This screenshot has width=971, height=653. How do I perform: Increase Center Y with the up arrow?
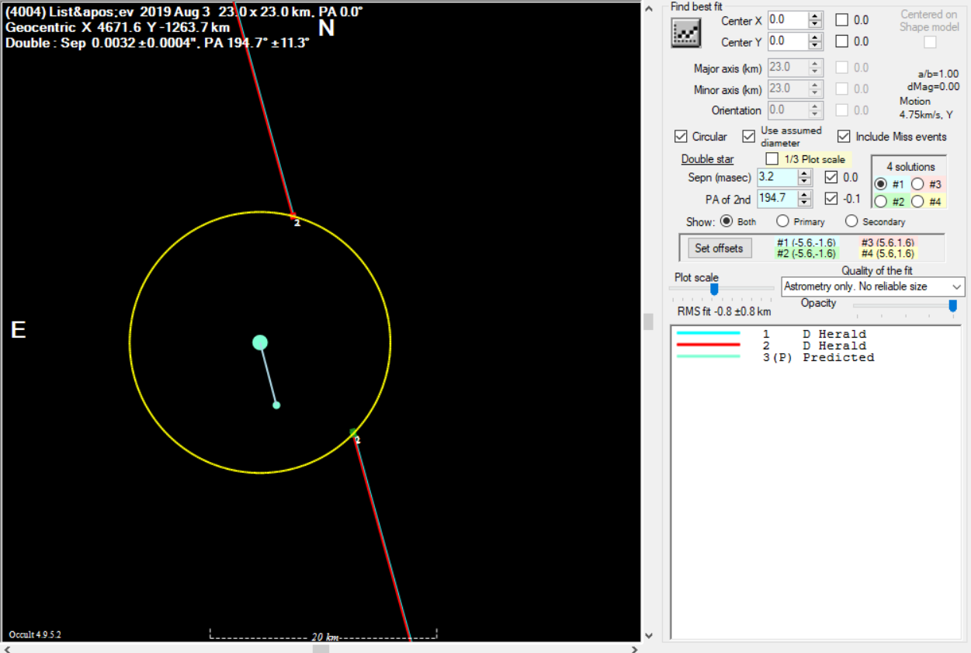click(x=815, y=37)
